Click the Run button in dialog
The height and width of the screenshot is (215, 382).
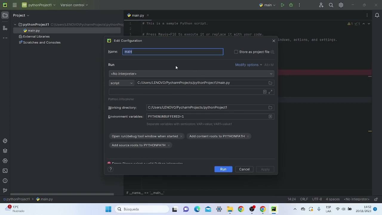tap(223, 169)
